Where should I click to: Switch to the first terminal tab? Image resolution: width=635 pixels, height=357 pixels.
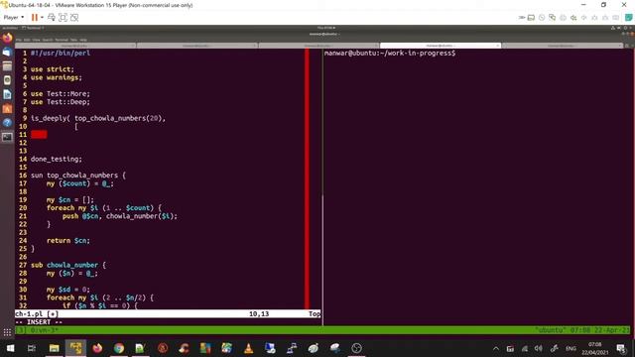[75, 46]
